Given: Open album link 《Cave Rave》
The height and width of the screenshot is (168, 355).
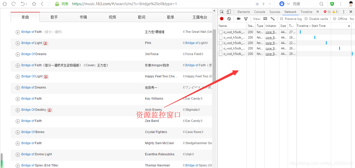Looking at the screenshot, I should (193, 132).
